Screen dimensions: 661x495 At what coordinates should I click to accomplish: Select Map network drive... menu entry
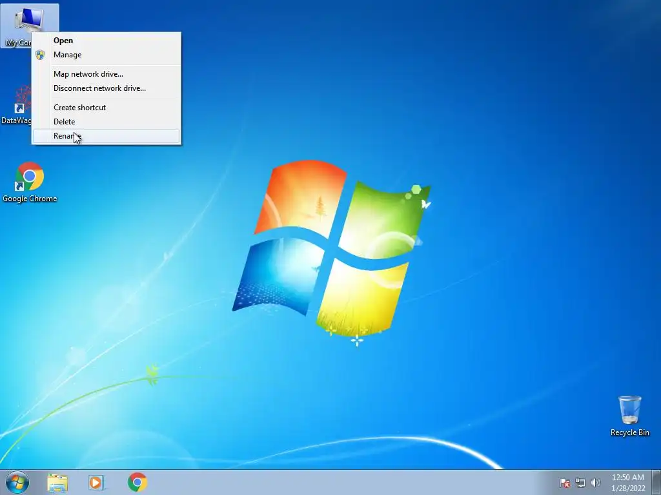[x=107, y=74]
